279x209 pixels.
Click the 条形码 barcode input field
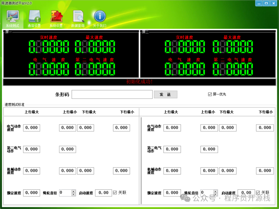click(x=112, y=94)
